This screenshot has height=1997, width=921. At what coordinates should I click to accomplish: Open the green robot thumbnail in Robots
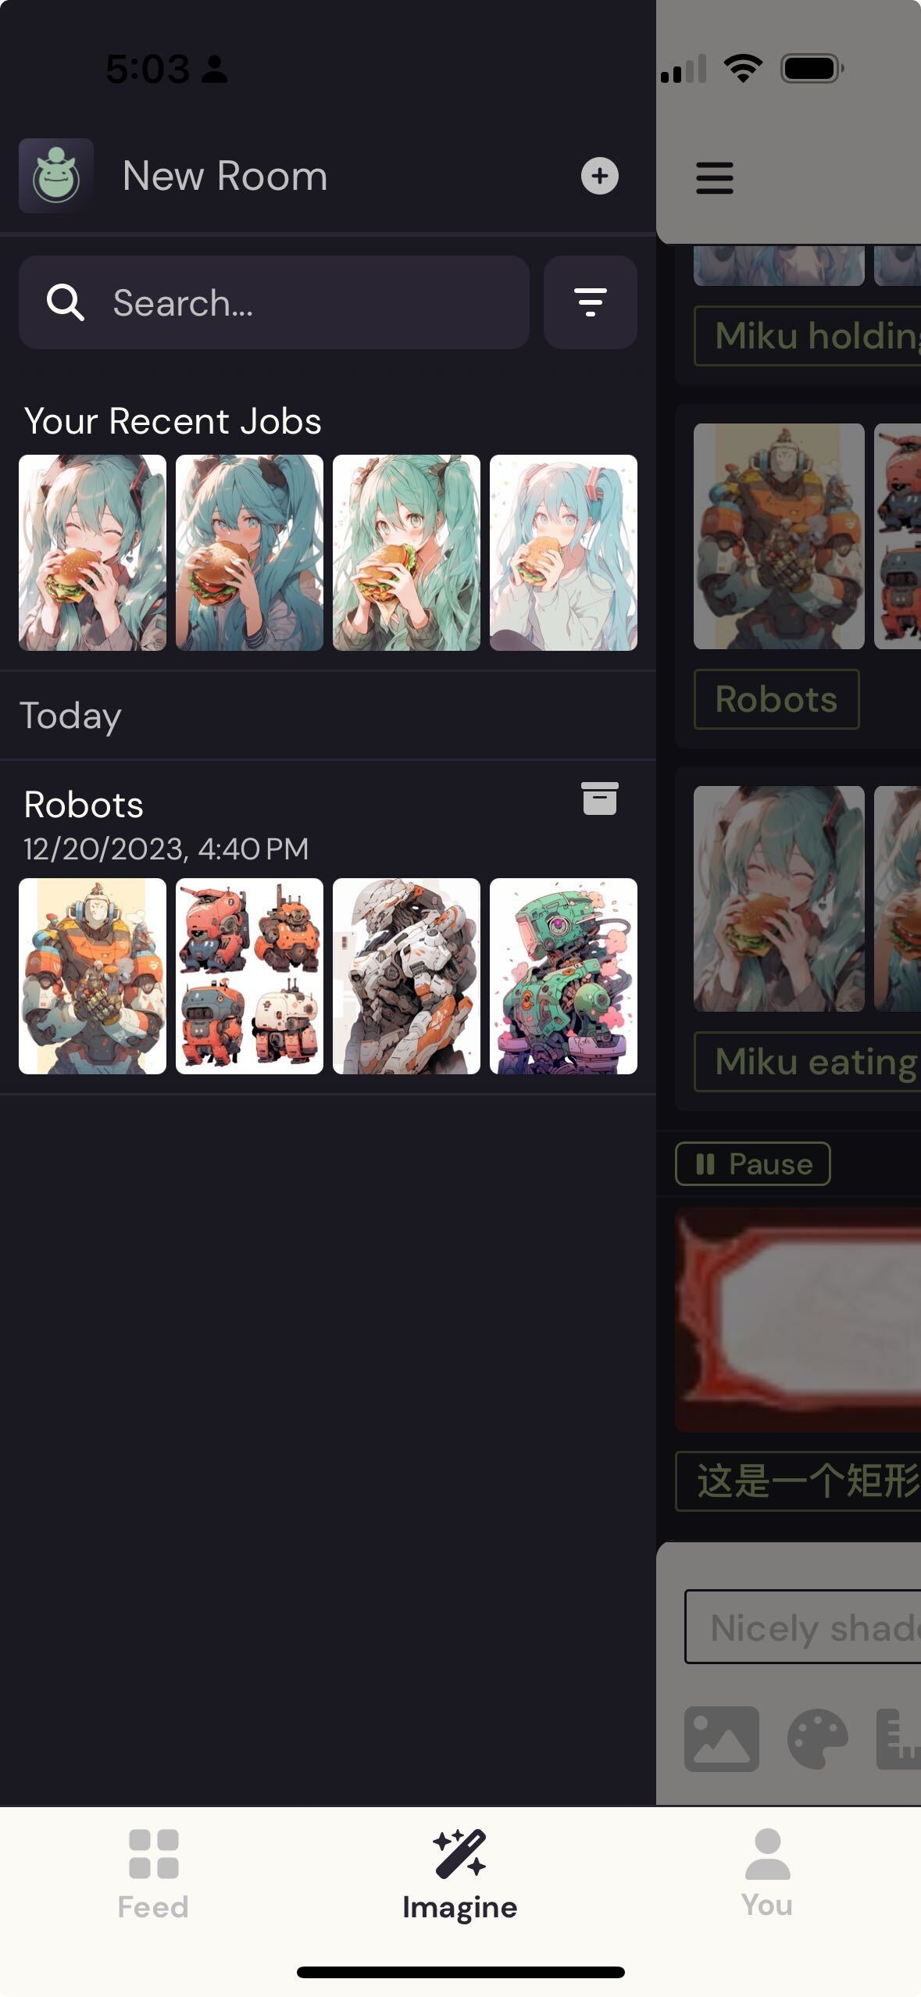click(563, 976)
